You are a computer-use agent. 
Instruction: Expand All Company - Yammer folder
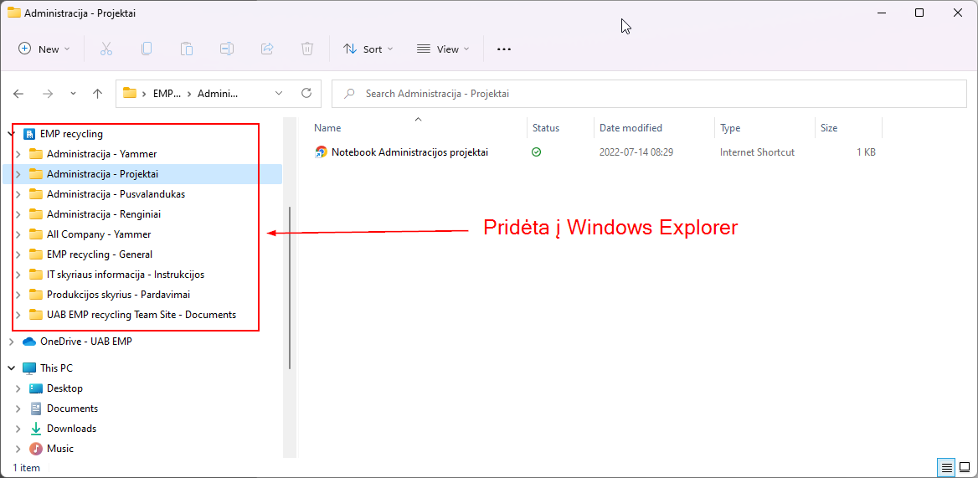[x=18, y=234]
